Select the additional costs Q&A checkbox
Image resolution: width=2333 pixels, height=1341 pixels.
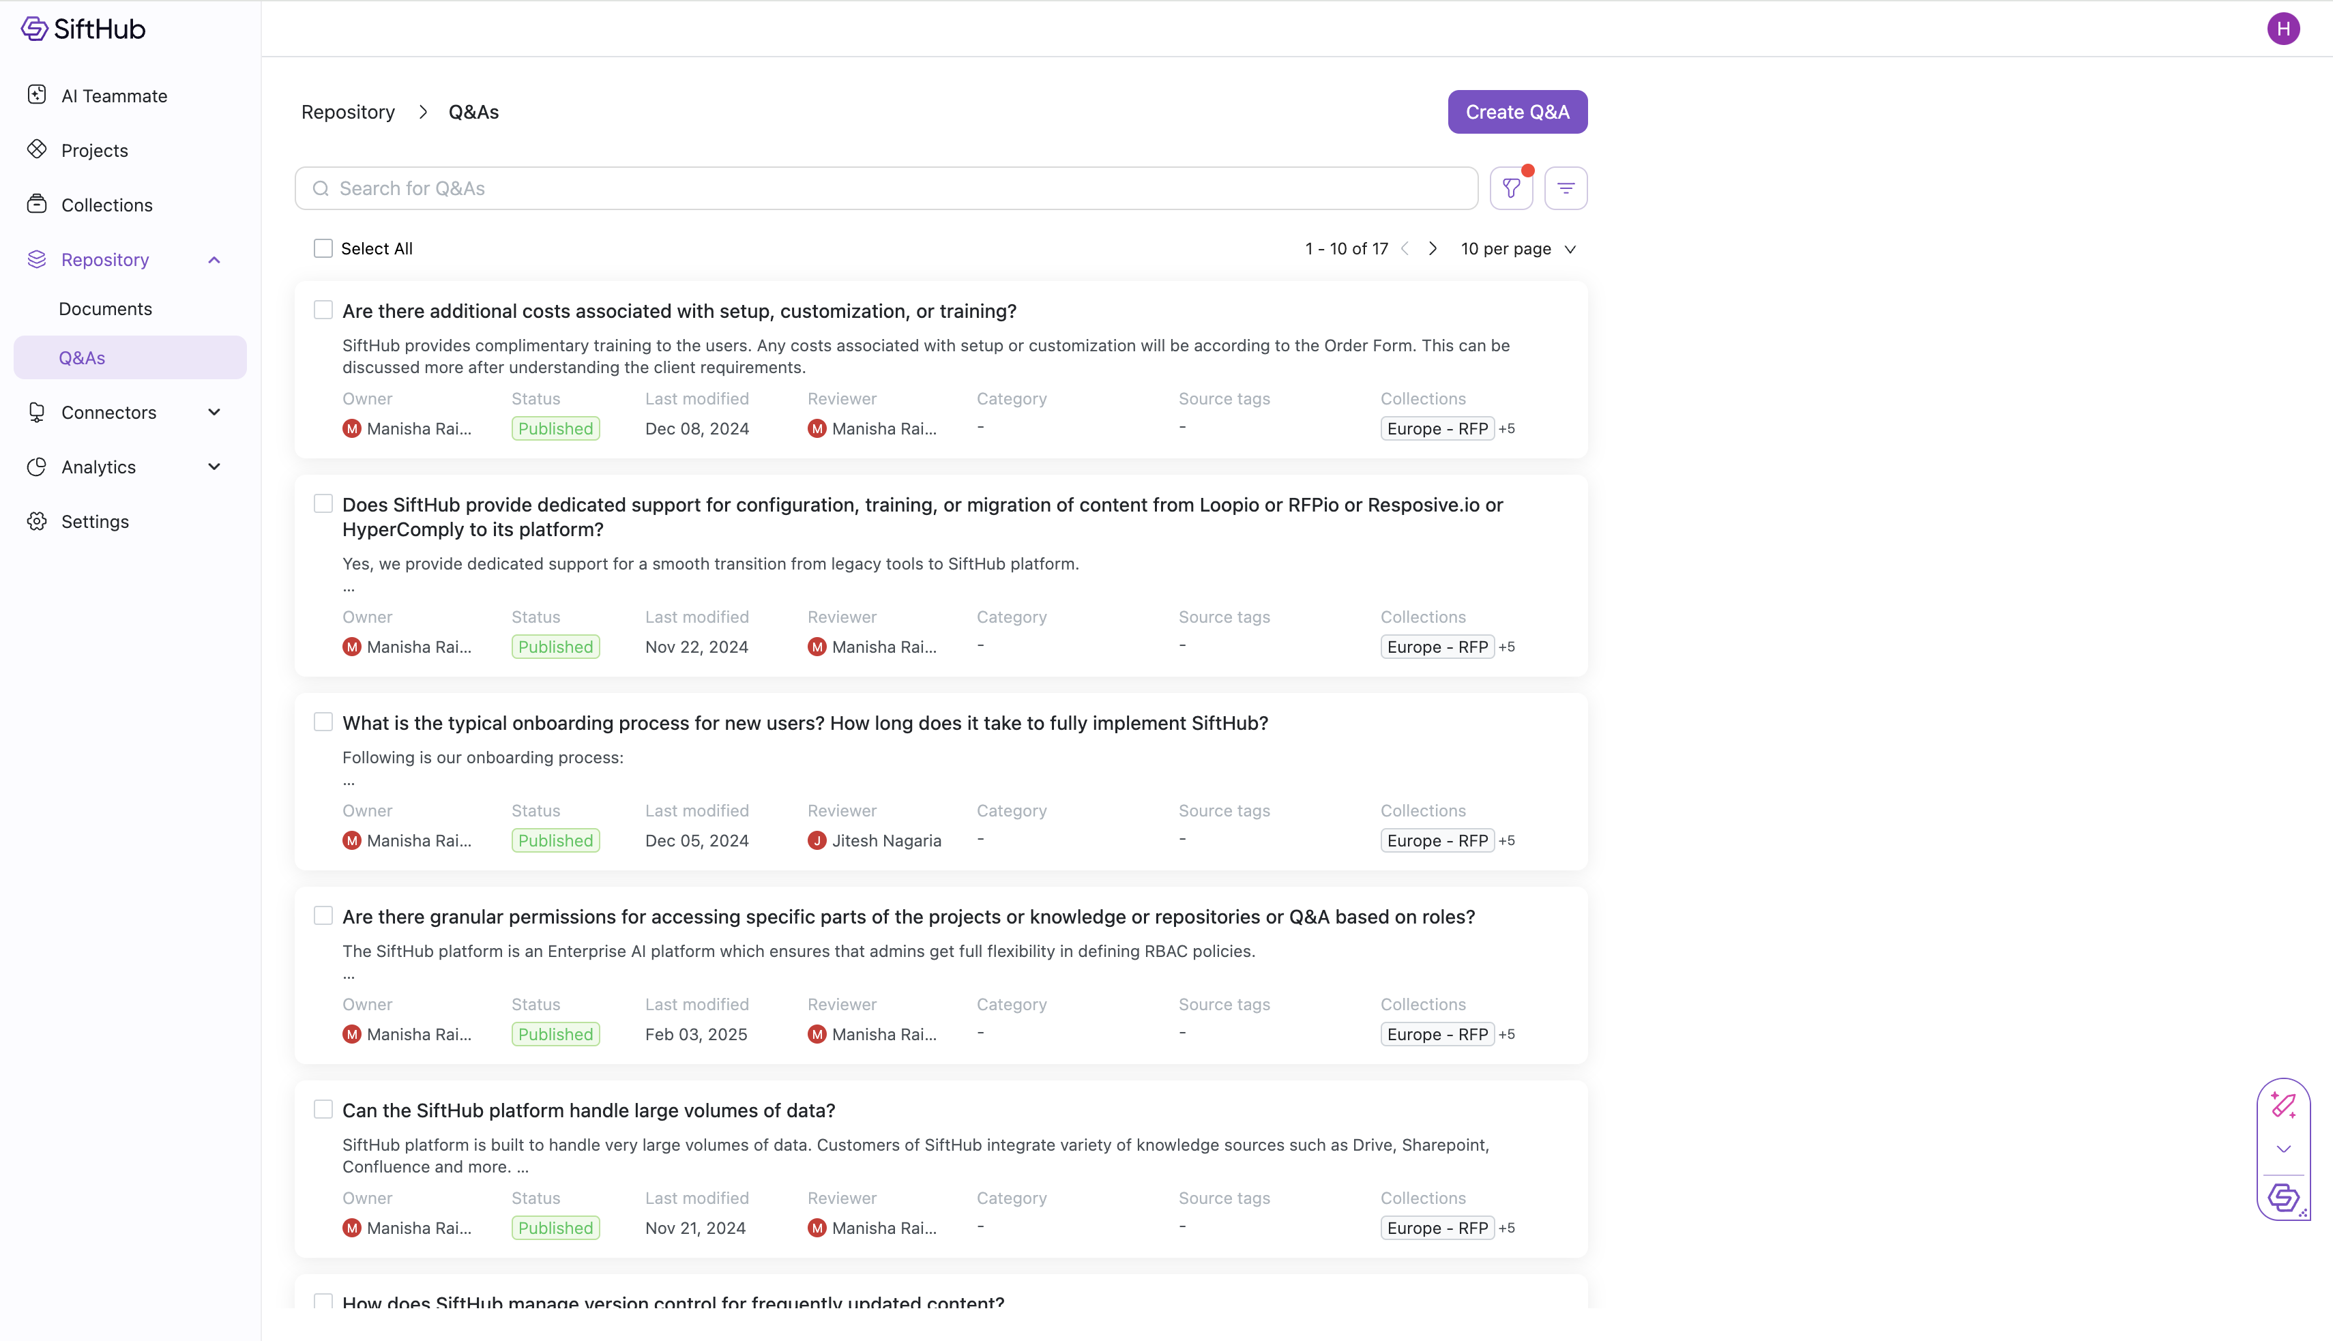[x=323, y=310]
